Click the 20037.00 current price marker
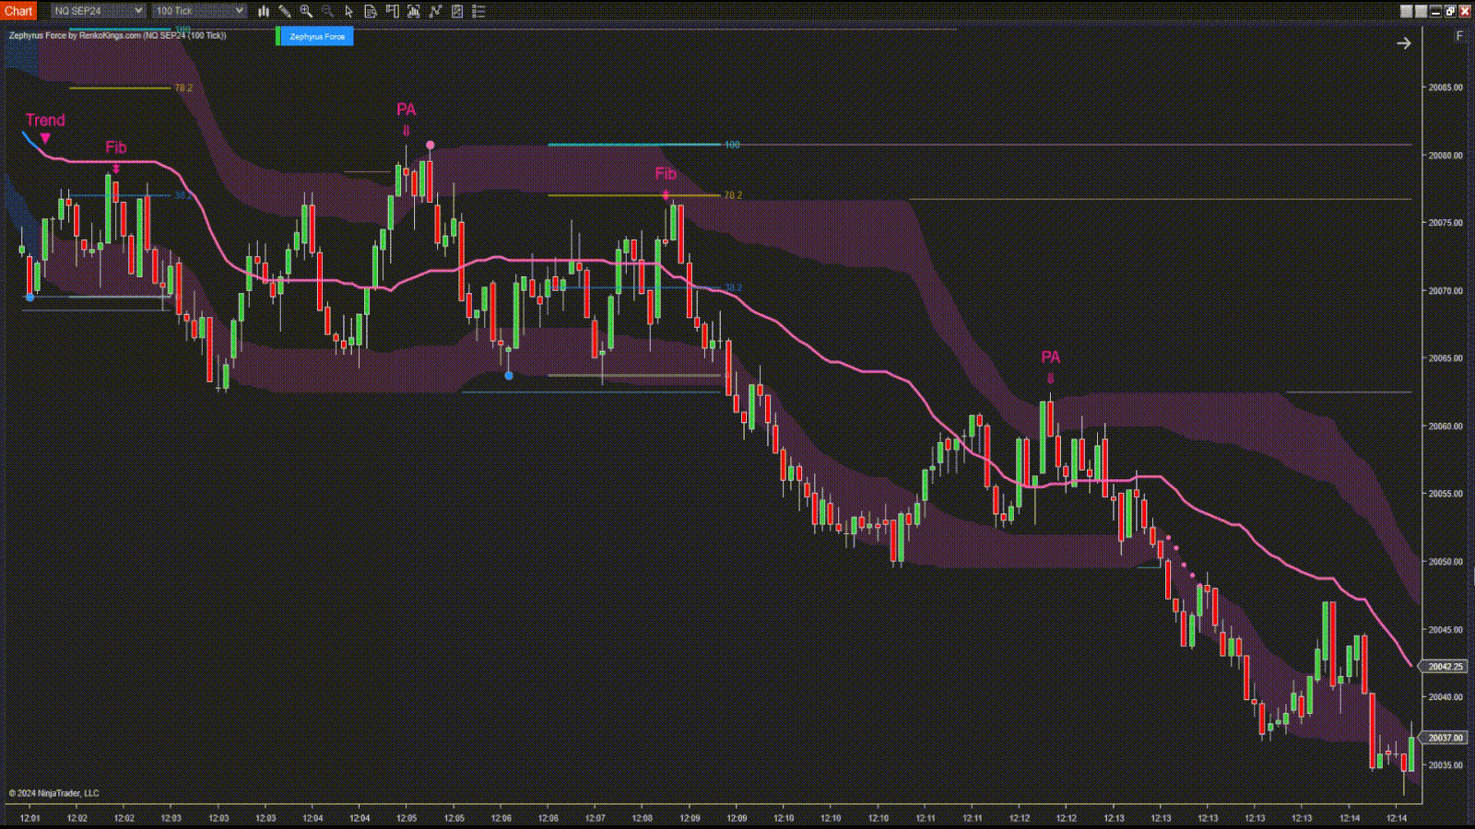 click(1445, 738)
